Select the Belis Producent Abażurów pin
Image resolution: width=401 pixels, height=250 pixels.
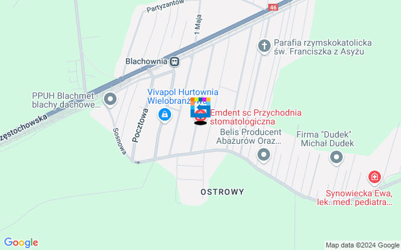pyautogui.click(x=264, y=156)
